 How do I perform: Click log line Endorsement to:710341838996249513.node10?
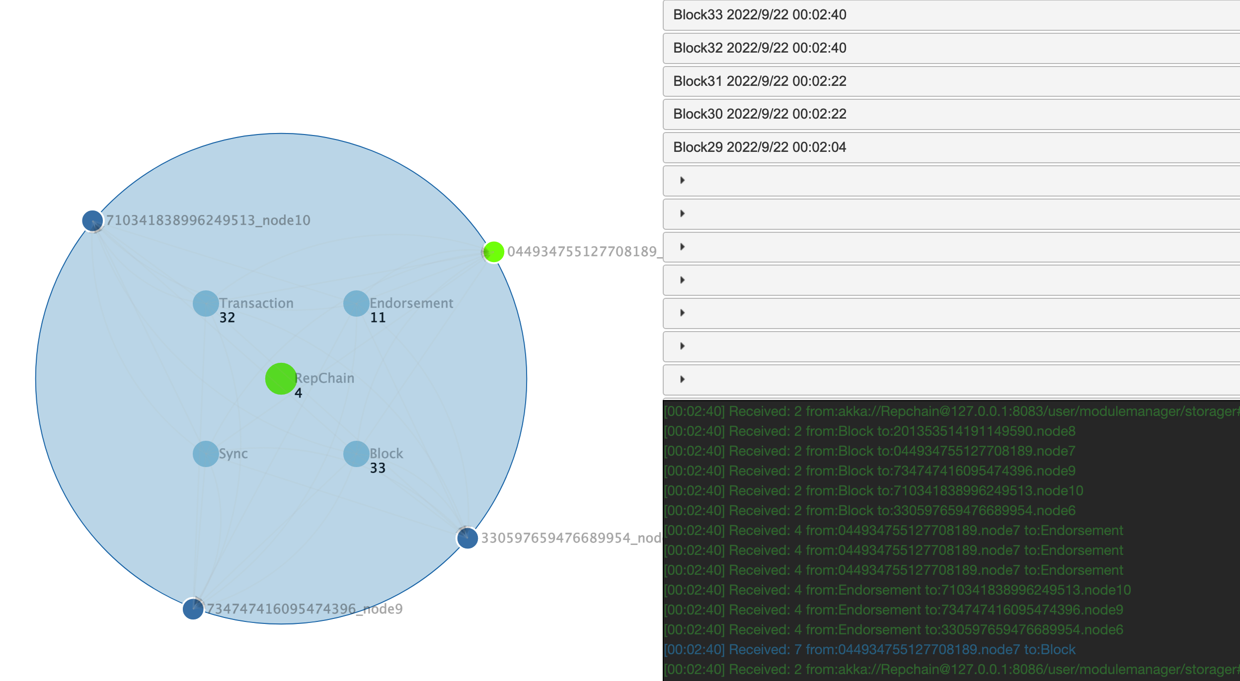coord(898,590)
